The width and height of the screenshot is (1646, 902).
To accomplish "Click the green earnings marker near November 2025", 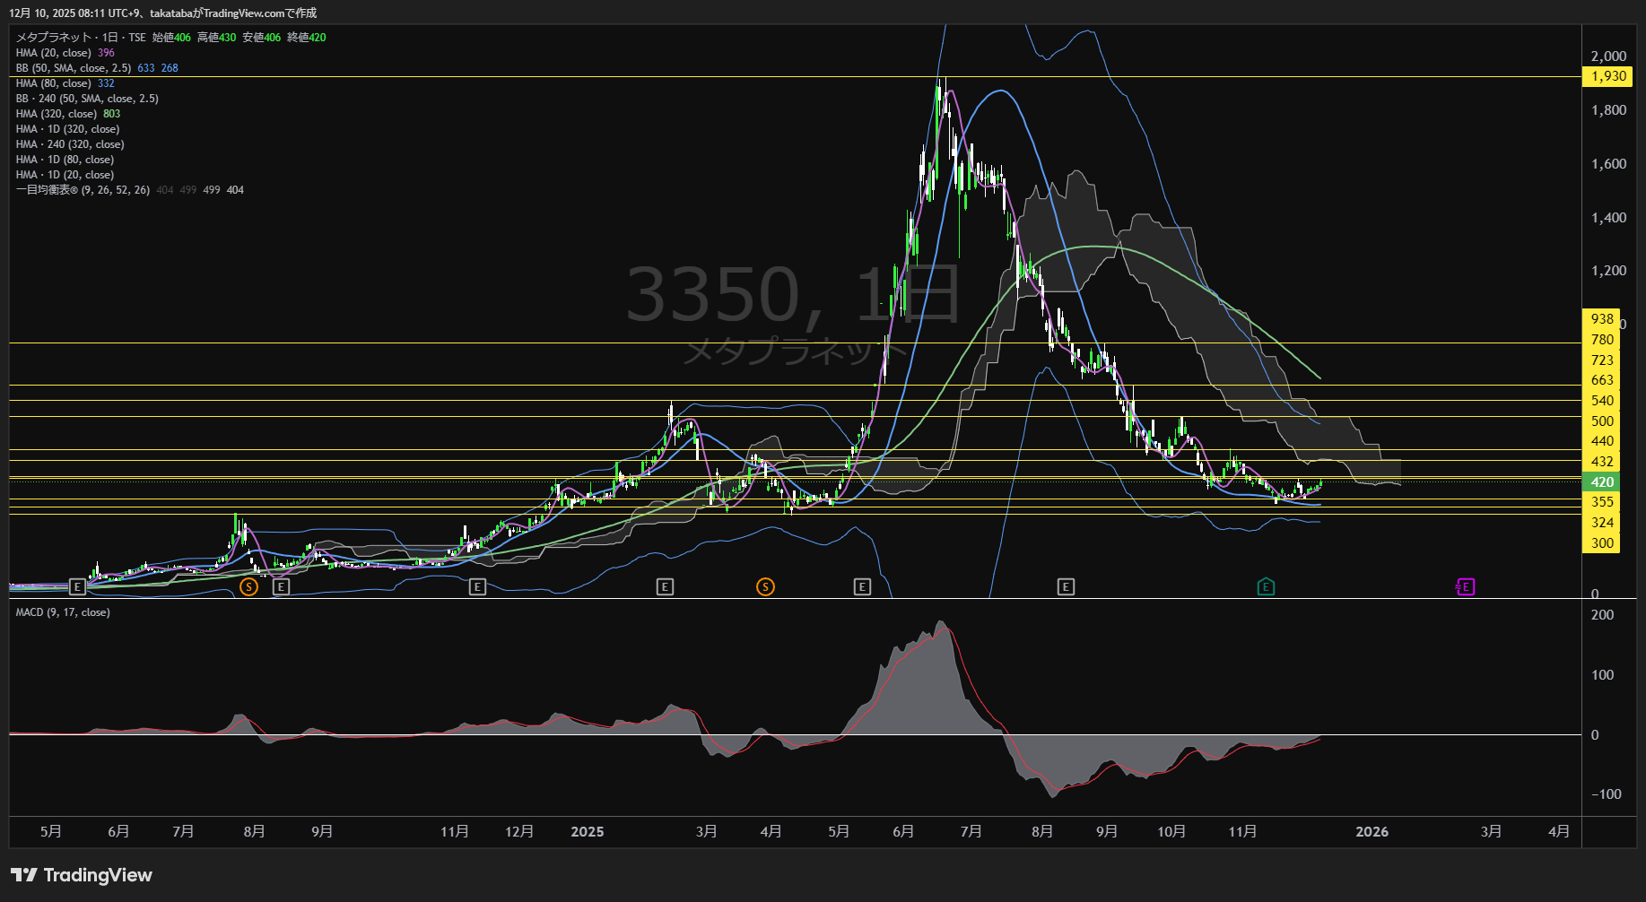I will coord(1266,587).
